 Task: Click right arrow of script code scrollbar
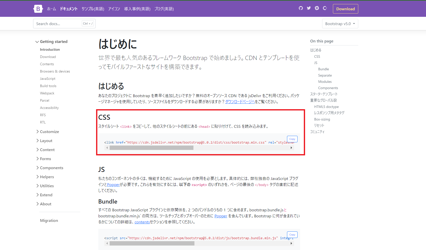[x=291, y=243]
